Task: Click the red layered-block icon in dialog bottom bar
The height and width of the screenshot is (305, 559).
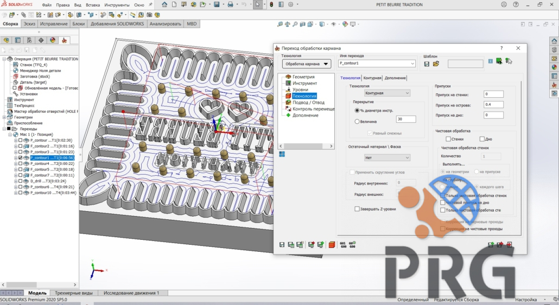Action: coord(332,245)
